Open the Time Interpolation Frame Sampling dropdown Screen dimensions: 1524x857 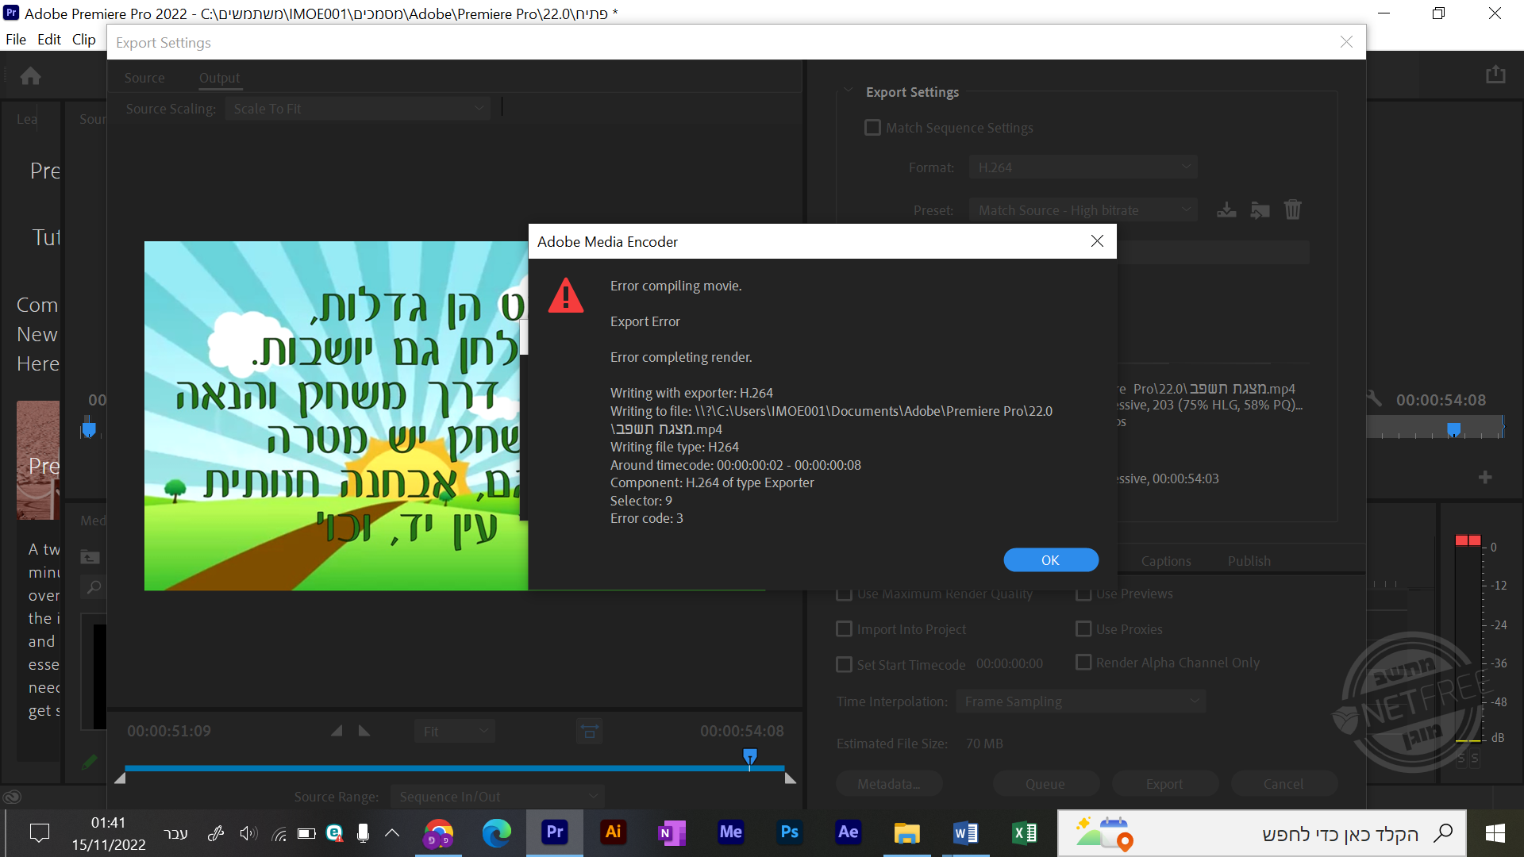(1080, 701)
